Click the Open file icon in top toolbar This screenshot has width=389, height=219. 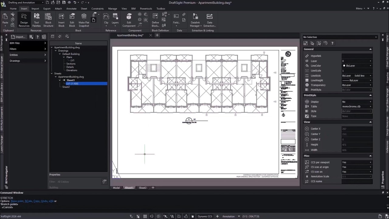point(53,2)
